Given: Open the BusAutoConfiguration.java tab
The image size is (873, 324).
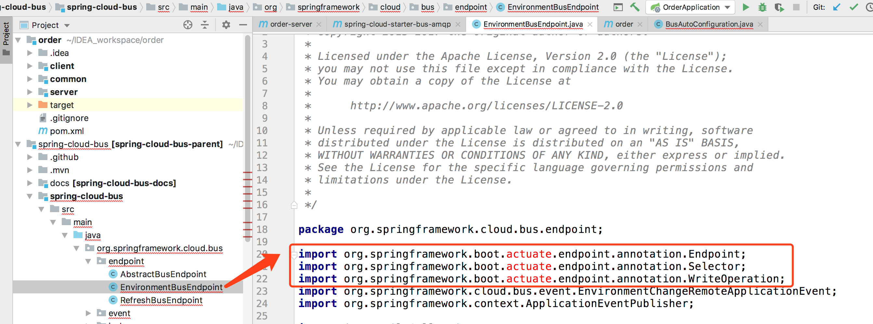Looking at the screenshot, I should click(709, 24).
